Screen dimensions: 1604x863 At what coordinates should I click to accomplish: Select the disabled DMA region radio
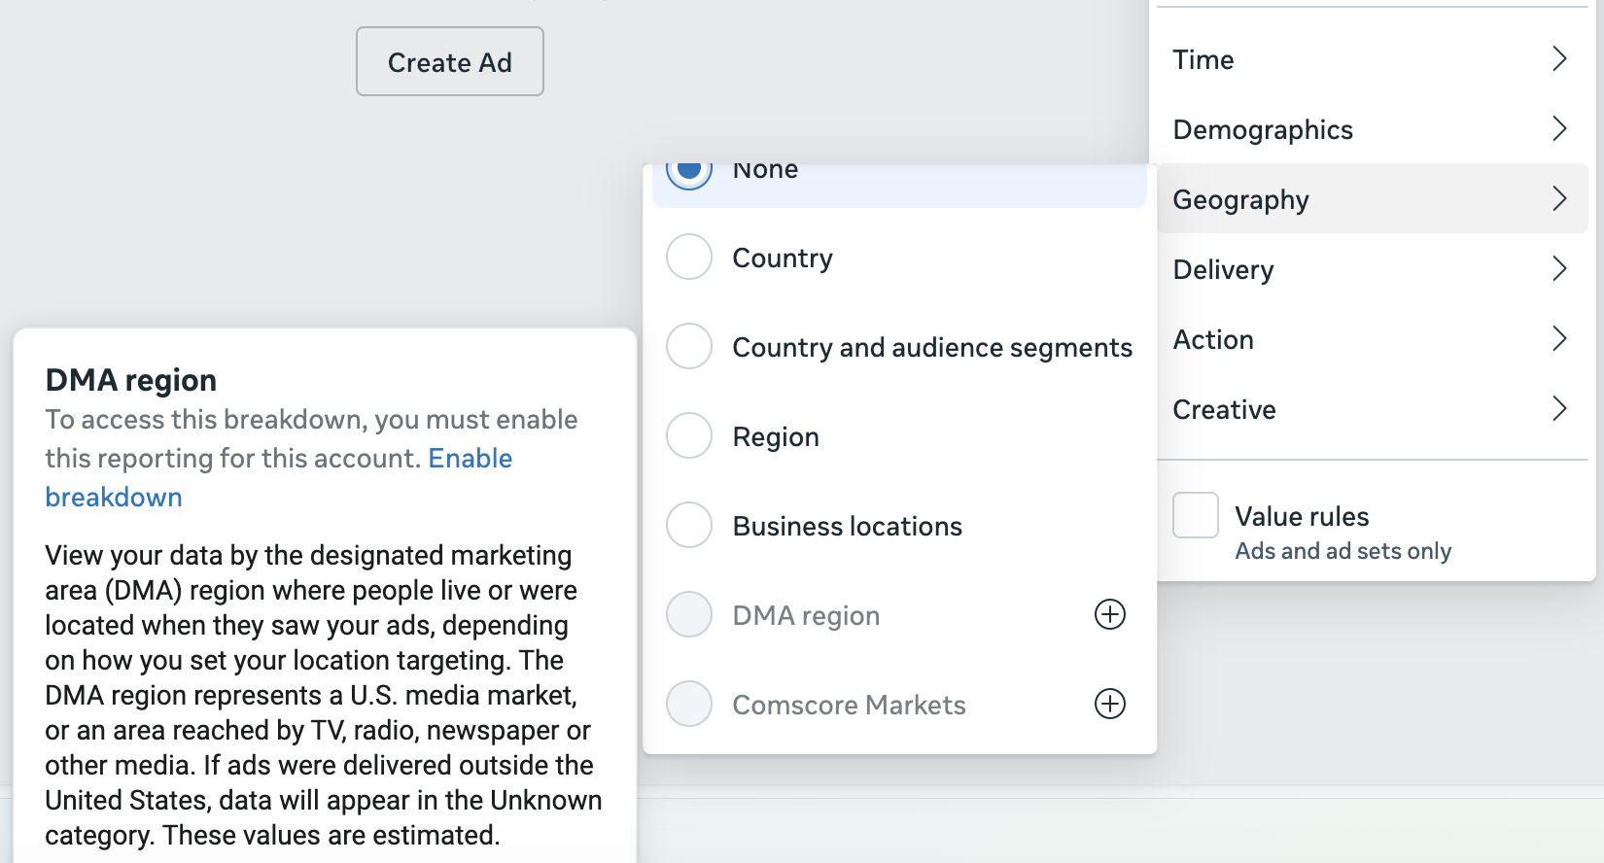tap(689, 615)
